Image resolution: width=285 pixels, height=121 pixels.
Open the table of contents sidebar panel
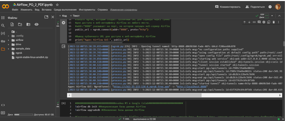tap(3, 18)
